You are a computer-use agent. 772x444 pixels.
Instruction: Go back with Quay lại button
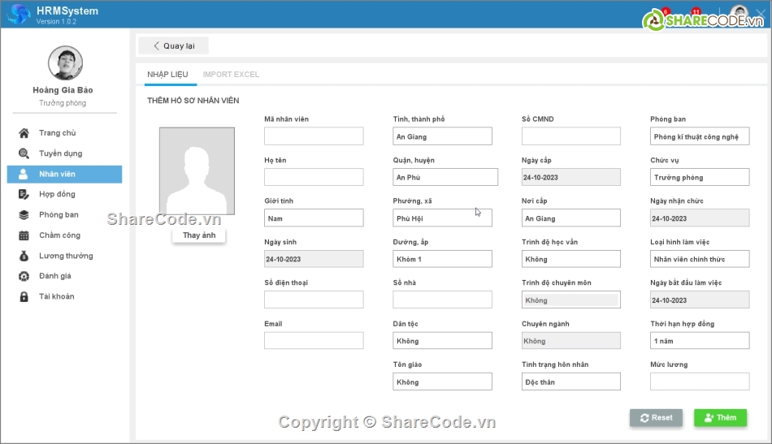click(173, 46)
